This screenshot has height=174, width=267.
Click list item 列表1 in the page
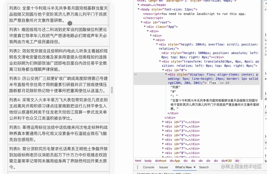(x=58, y=36)
